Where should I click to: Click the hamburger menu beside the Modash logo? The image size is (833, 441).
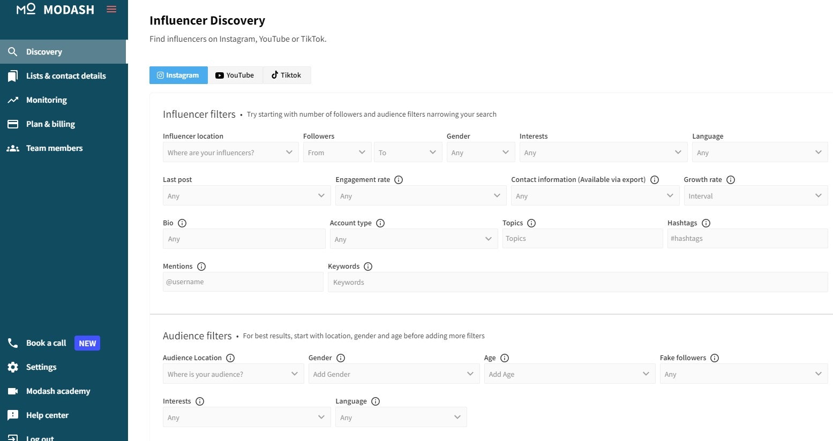tap(111, 9)
